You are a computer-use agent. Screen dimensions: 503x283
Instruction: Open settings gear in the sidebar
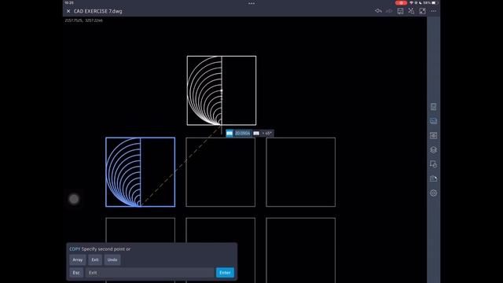(x=433, y=193)
